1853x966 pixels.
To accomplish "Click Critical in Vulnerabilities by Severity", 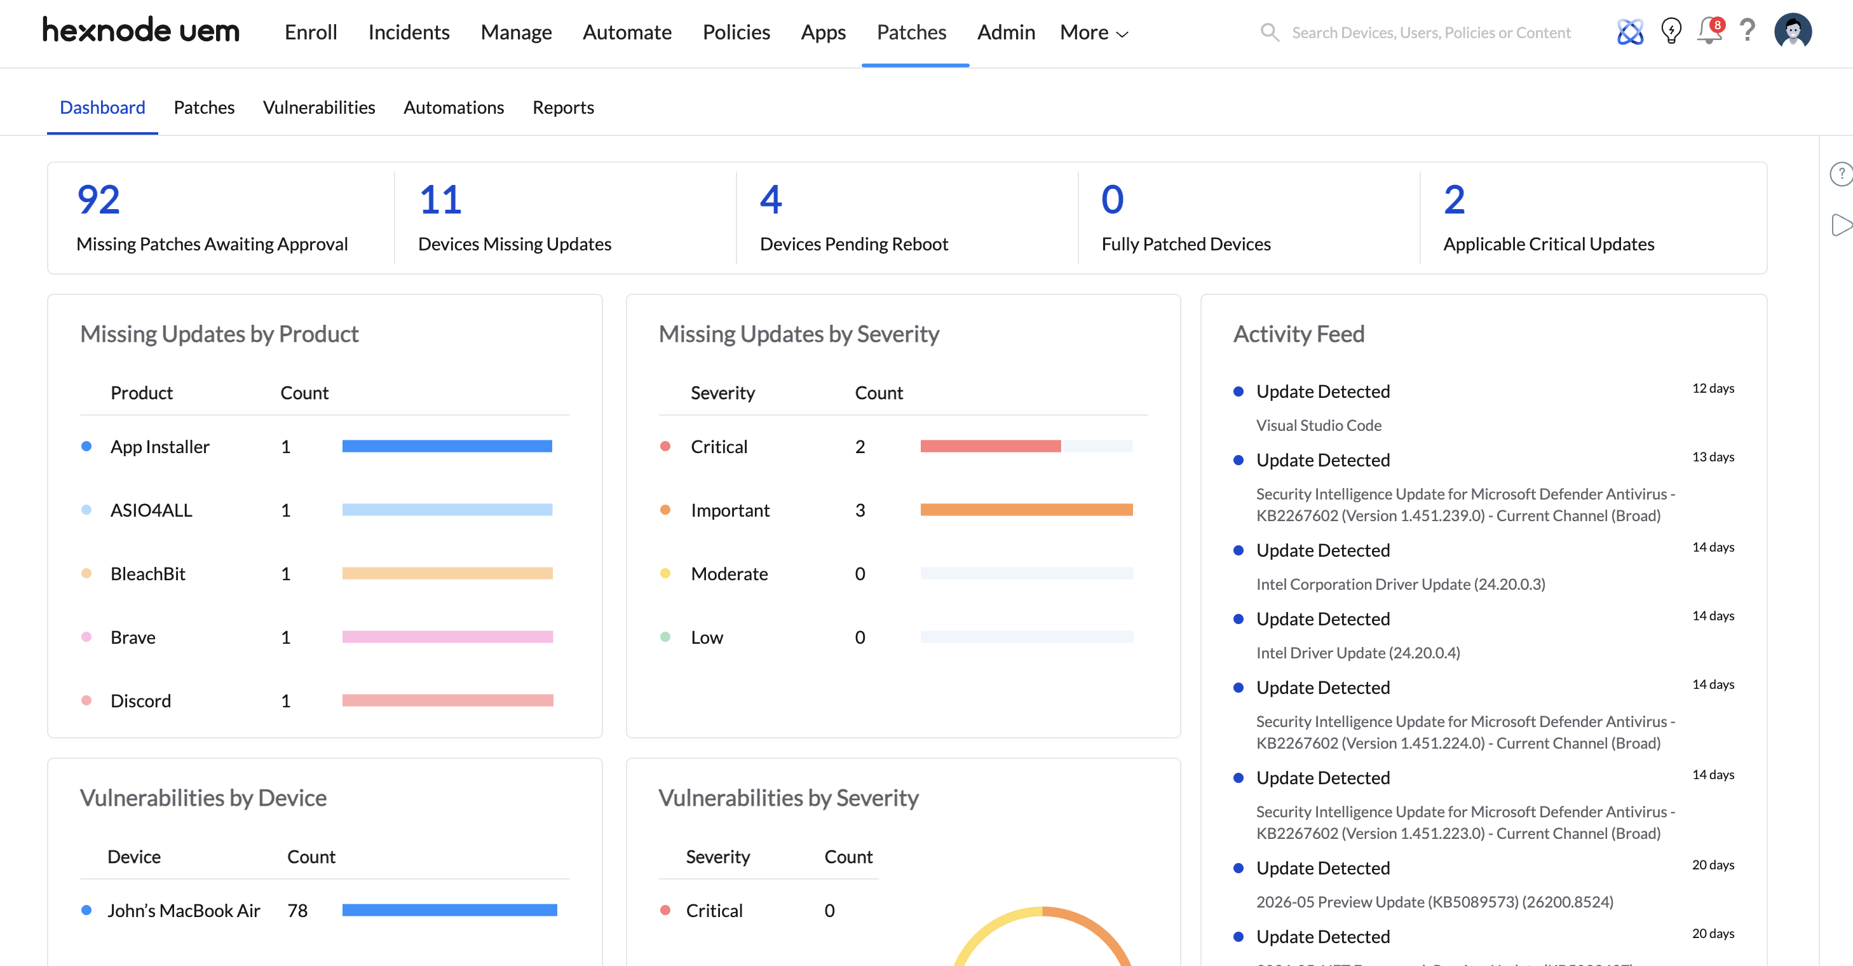I will tap(714, 910).
